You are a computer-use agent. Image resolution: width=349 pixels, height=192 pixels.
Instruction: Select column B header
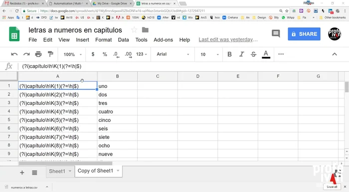(117, 77)
